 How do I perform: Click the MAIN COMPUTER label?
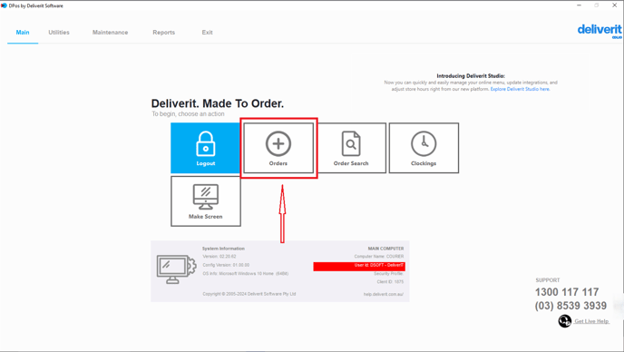pos(385,249)
